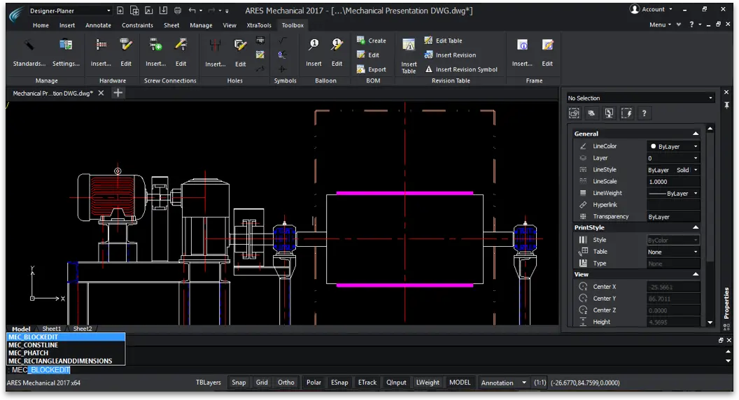Click the BOM Export icon
The width and height of the screenshot is (739, 400).
point(361,69)
